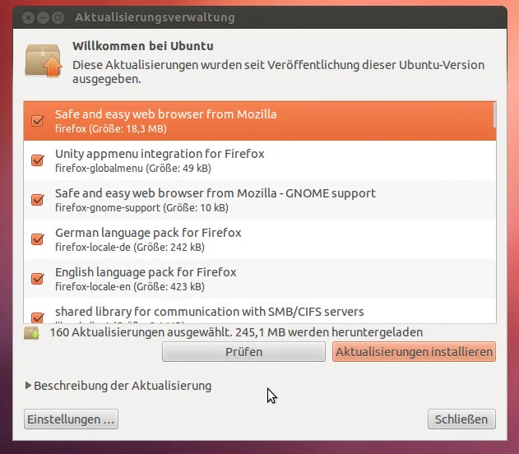Select the Unity appmenu integration row
The width and height of the screenshot is (519, 454).
tap(260, 160)
